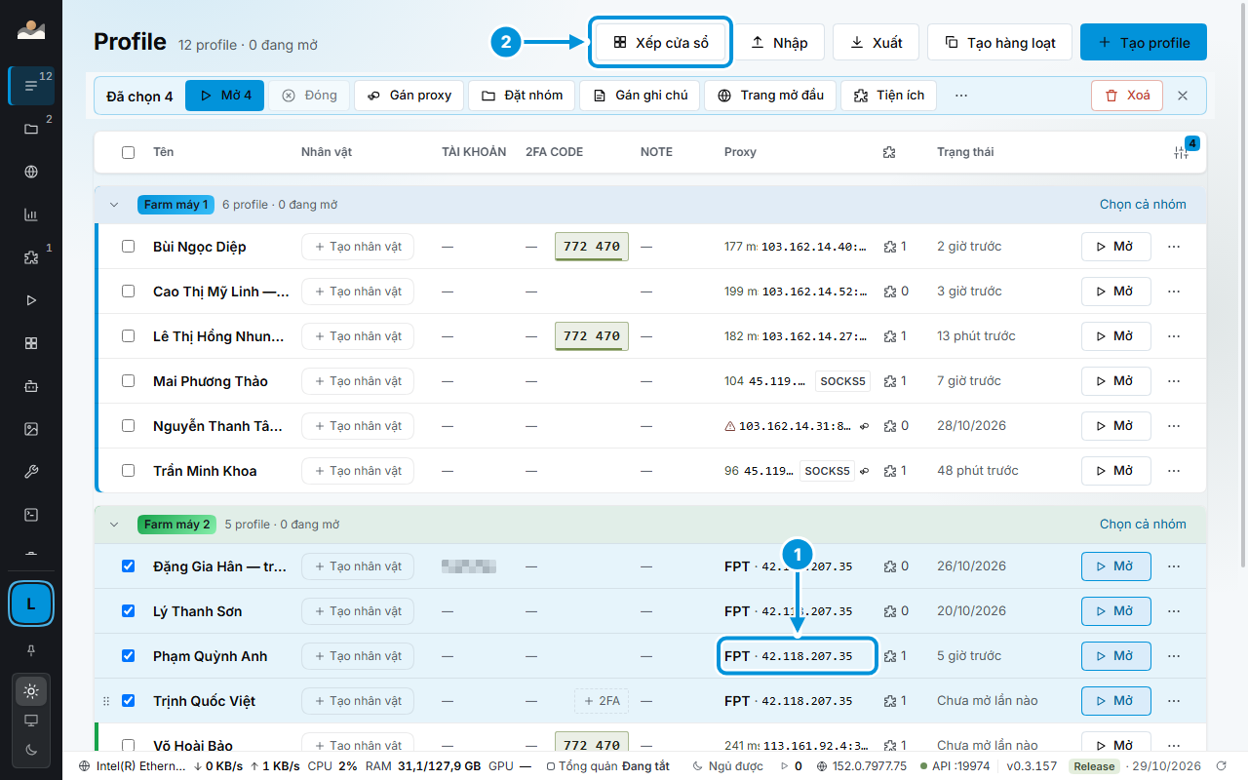Open the wrench tools sidebar icon
This screenshot has height=780, width=1248.
[x=31, y=472]
